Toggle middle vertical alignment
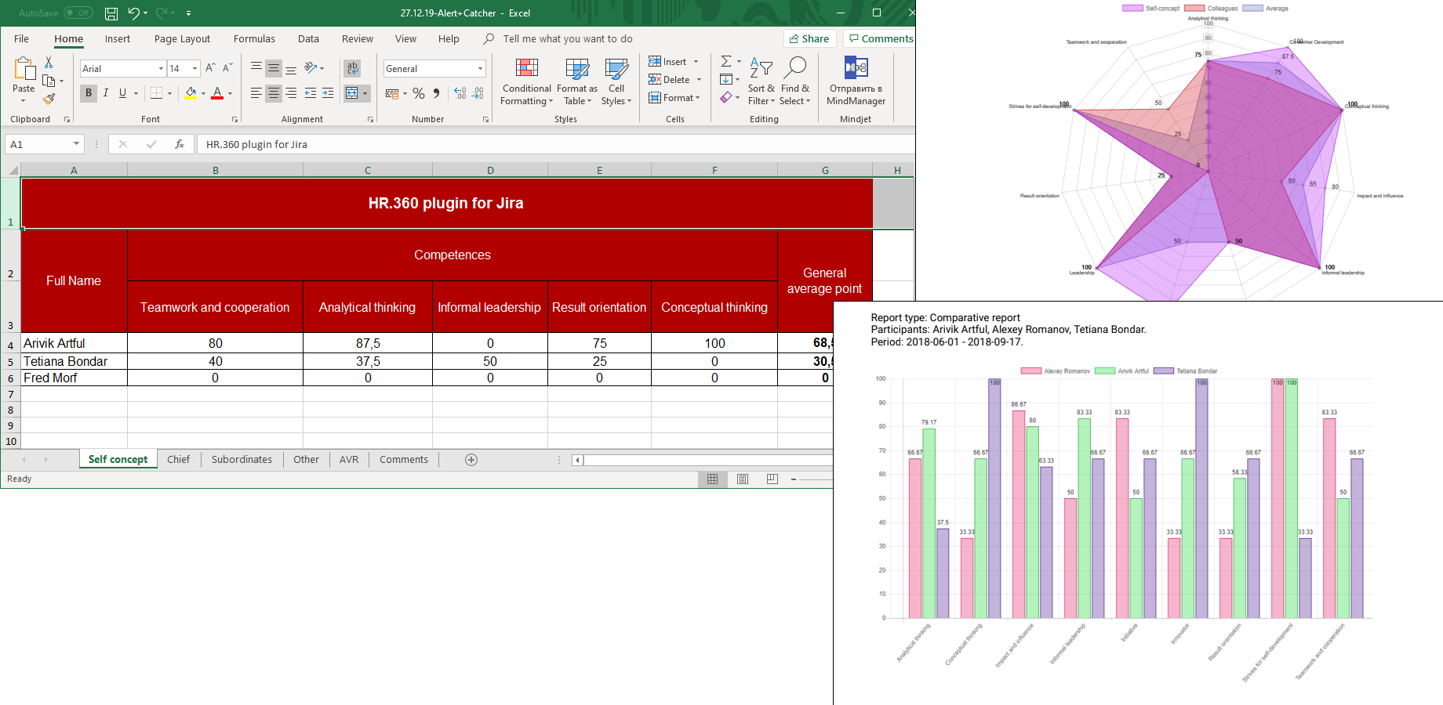Viewport: 1443px width, 705px height. 274,68
